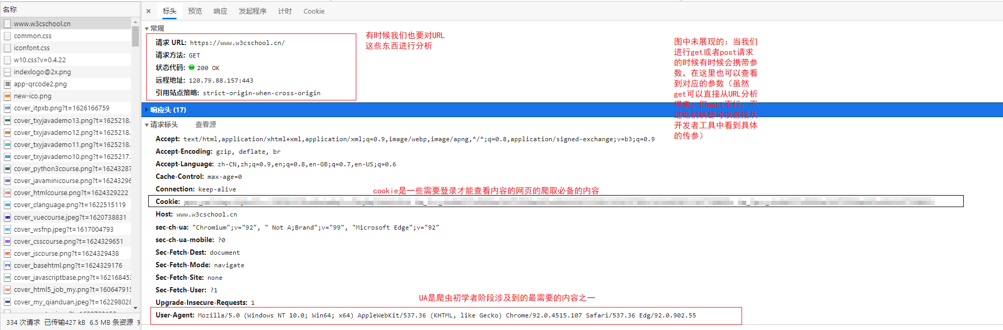The image size is (1003, 330).
Task: Click the 查看源 link
Action: 205,124
